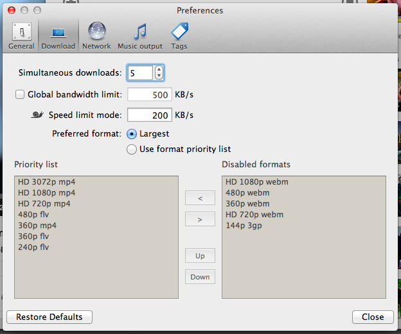Image resolution: width=401 pixels, height=334 pixels.
Task: Select HD 3072p mp4 in priority list
Action: coord(96,182)
